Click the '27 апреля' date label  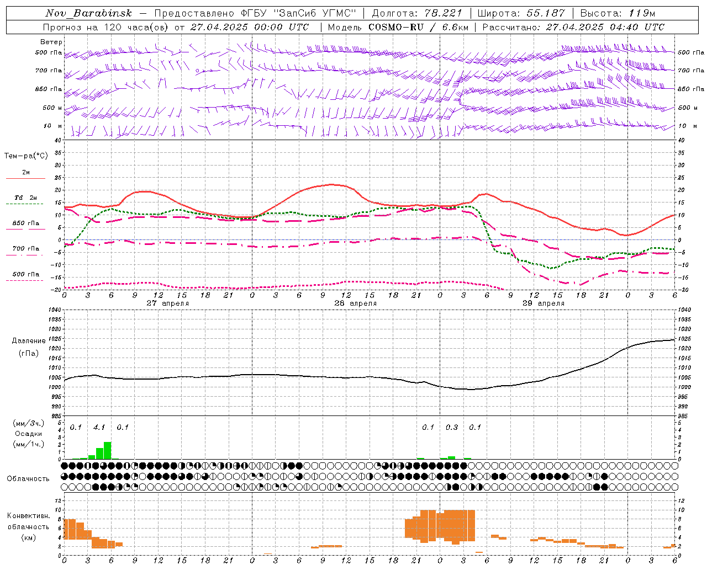coord(168,303)
